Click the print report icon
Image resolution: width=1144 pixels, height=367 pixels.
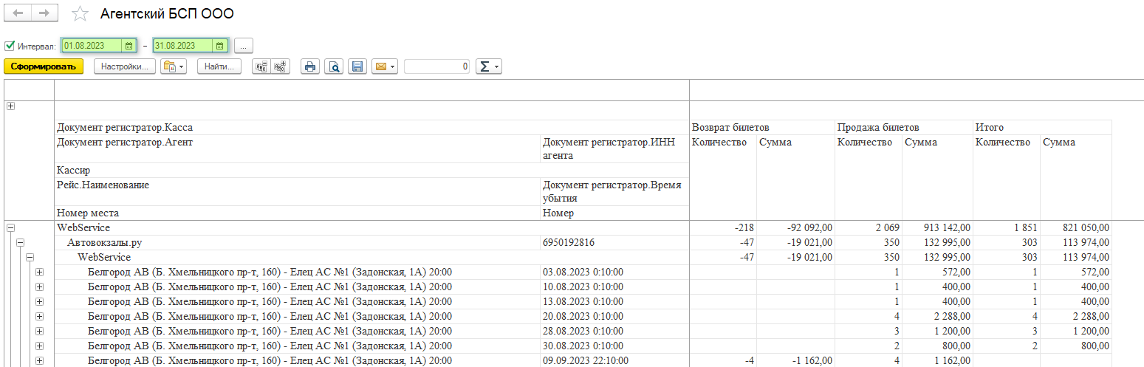click(x=310, y=66)
